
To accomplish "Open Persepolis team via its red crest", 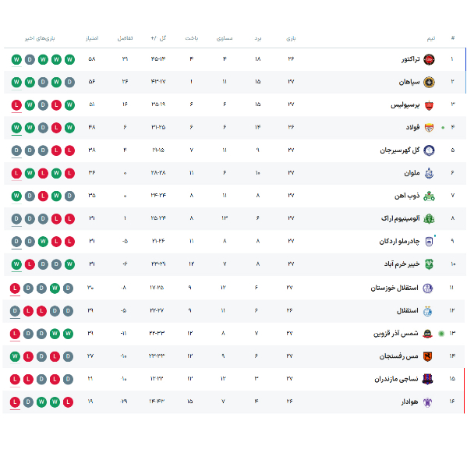I will pyautogui.click(x=429, y=104).
